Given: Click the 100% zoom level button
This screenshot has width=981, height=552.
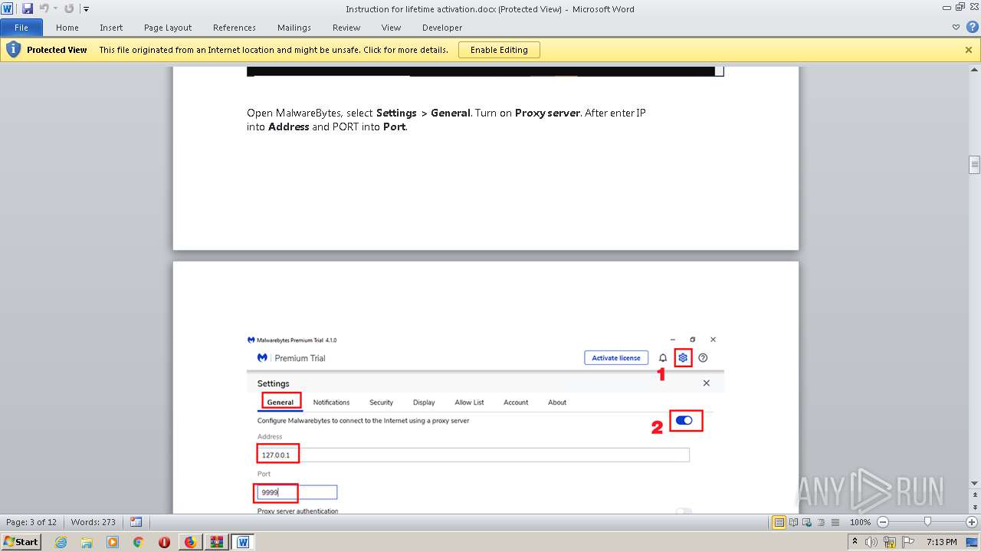Looking at the screenshot, I should tap(860, 522).
